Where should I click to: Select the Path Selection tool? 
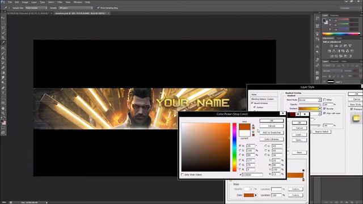[3, 98]
